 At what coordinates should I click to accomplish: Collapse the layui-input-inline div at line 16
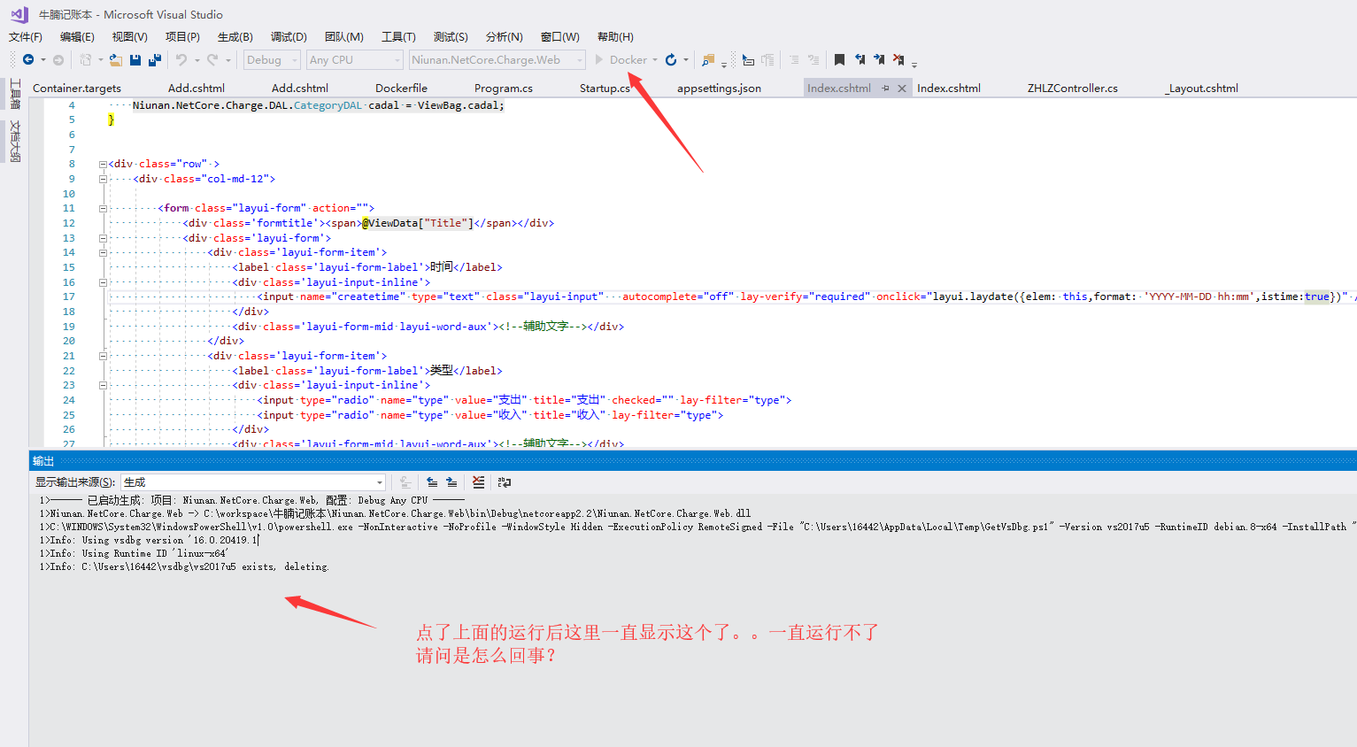tap(103, 282)
